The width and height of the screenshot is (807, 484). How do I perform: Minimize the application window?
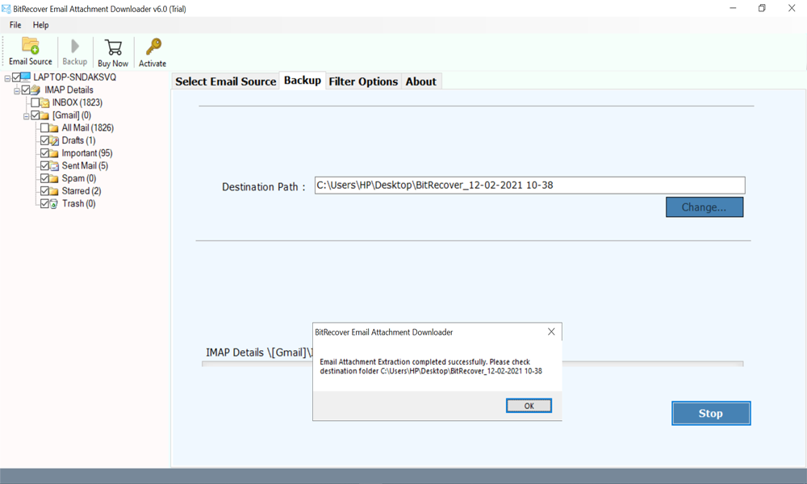(733, 8)
